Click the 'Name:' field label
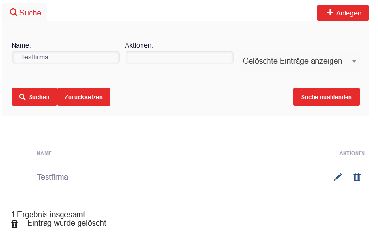 click(x=21, y=45)
